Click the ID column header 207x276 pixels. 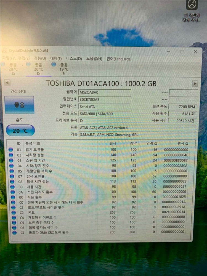(19, 144)
